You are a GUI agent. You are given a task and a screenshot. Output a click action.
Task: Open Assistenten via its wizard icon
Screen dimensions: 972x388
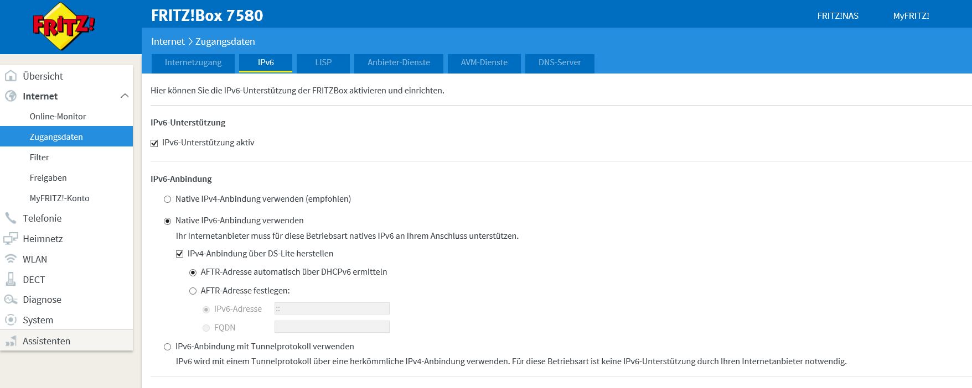pos(11,342)
